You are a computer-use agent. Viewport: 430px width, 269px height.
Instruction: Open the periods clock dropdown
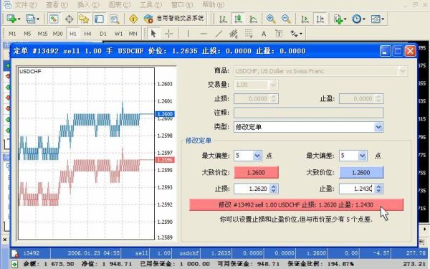[358, 19]
